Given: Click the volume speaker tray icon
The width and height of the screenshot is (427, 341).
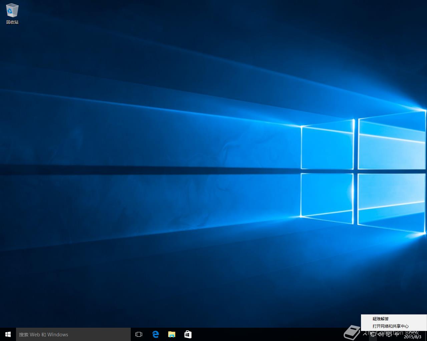Looking at the screenshot, I should 381,334.
